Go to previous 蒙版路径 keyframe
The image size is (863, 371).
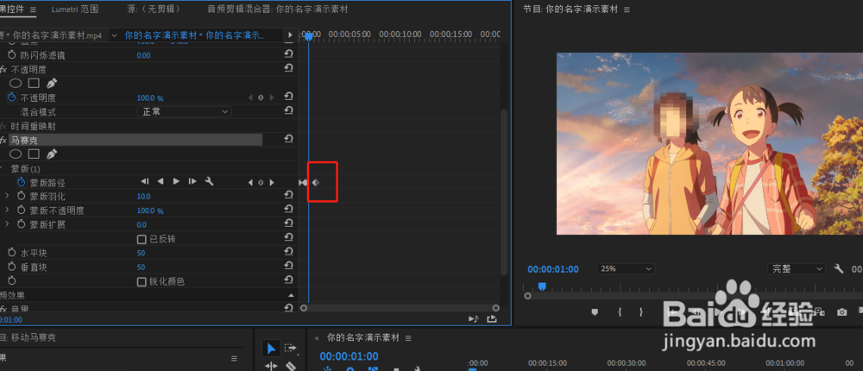[250, 182]
